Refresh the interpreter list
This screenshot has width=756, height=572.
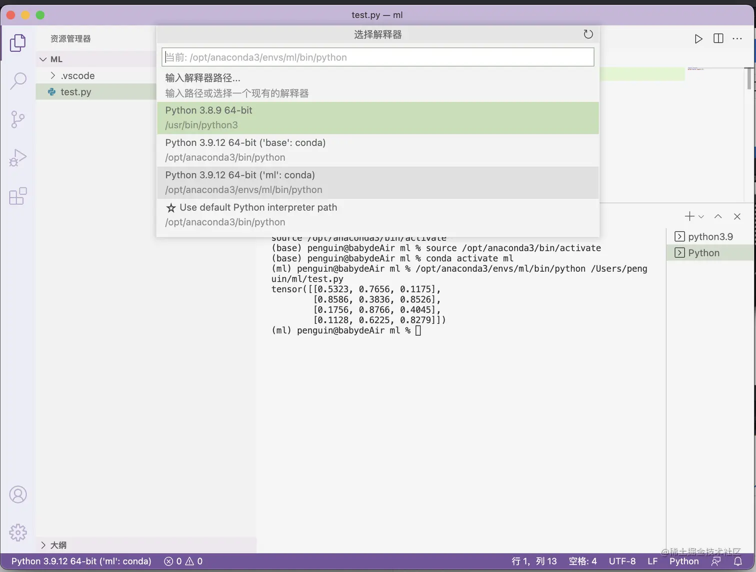click(588, 34)
